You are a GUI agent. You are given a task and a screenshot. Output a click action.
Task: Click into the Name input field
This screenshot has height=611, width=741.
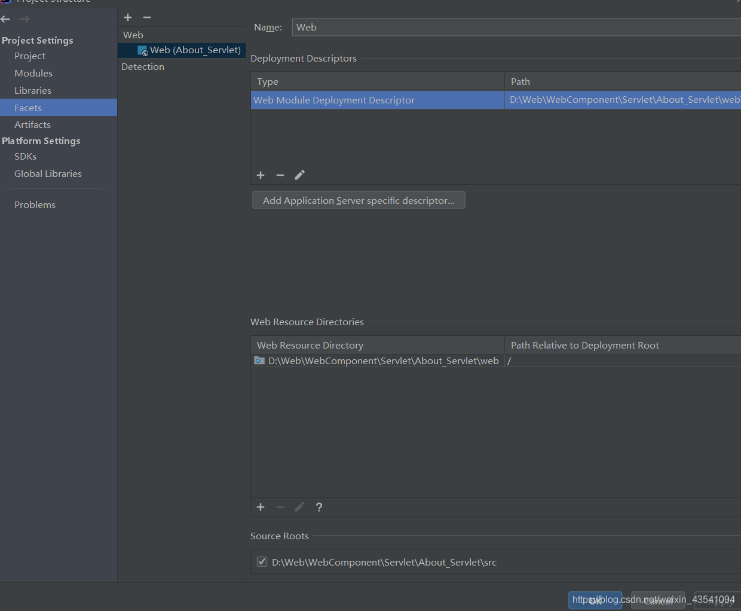516,27
